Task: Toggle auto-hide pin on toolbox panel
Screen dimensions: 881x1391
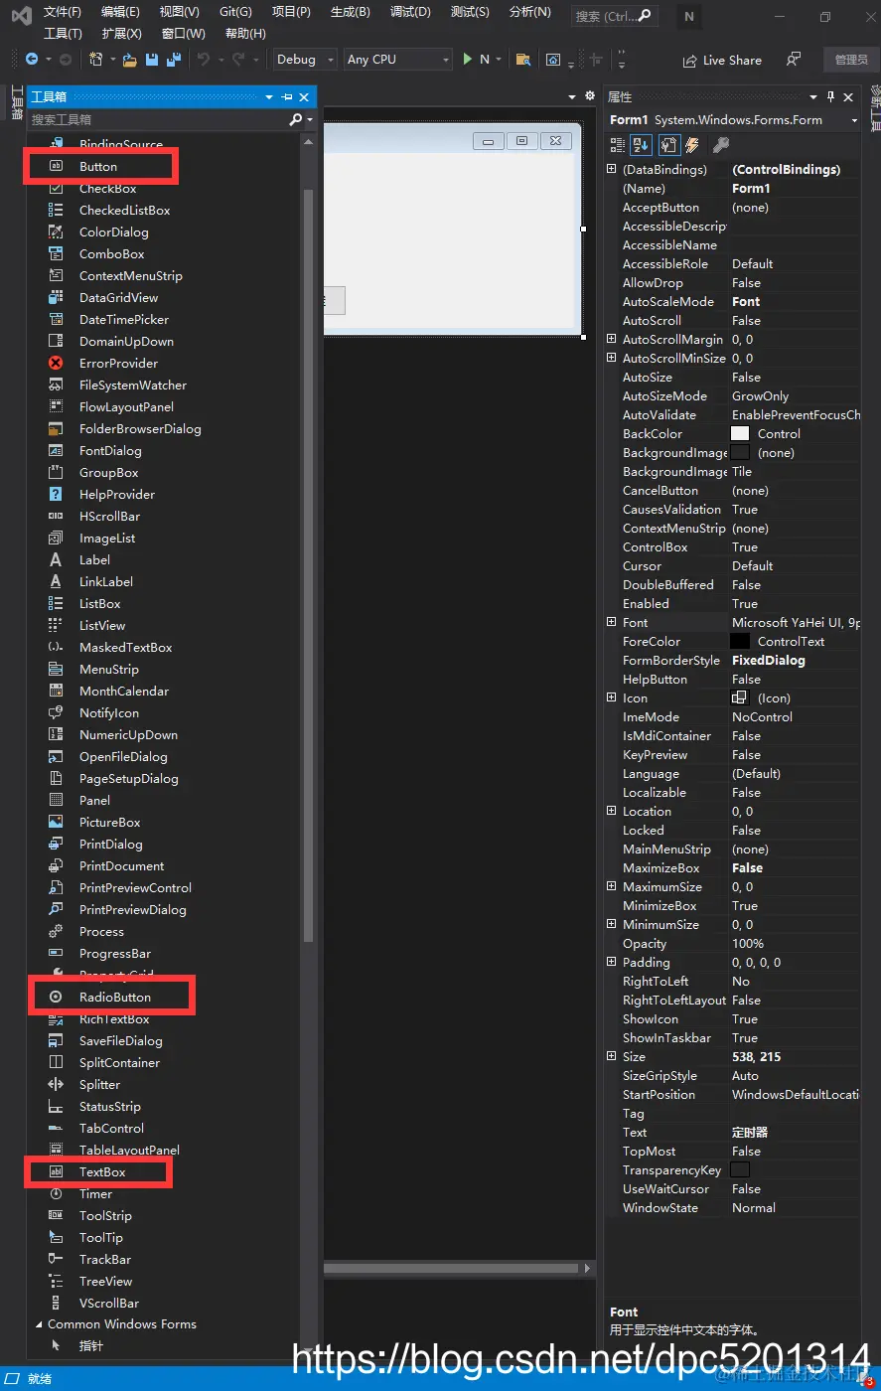Action: (287, 96)
